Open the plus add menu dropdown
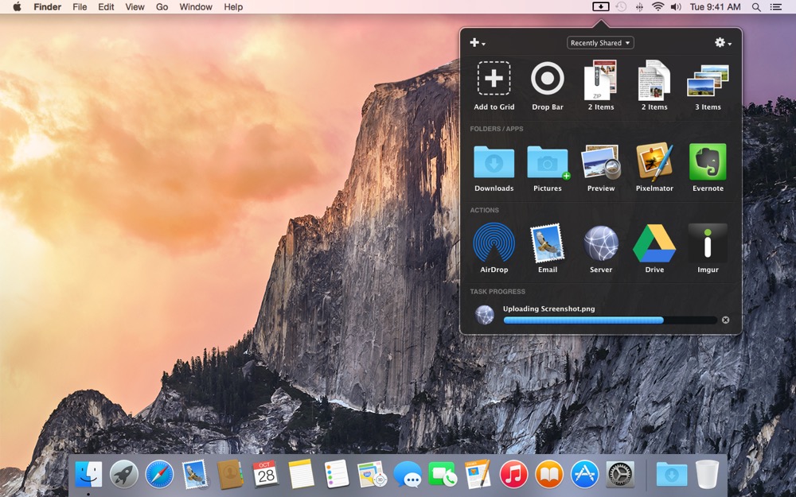Image resolution: width=796 pixels, height=497 pixels. (477, 43)
